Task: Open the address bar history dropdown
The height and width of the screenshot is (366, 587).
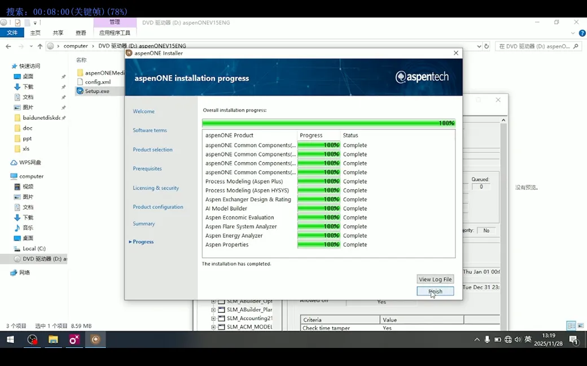Action: (x=479, y=46)
